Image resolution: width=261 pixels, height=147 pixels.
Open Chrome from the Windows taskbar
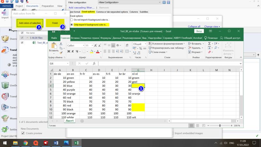tap(25, 143)
